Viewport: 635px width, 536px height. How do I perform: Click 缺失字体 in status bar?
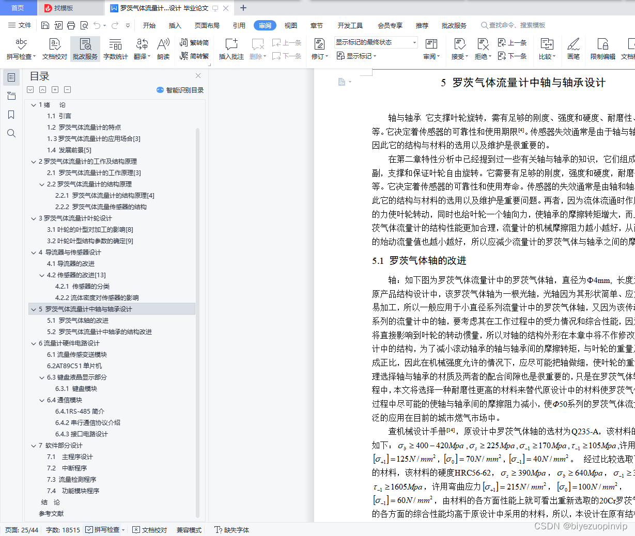pos(232,530)
